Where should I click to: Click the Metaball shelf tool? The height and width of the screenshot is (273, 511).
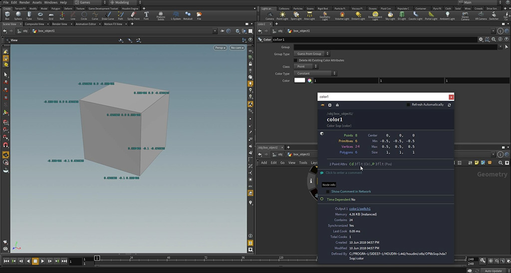(189, 15)
